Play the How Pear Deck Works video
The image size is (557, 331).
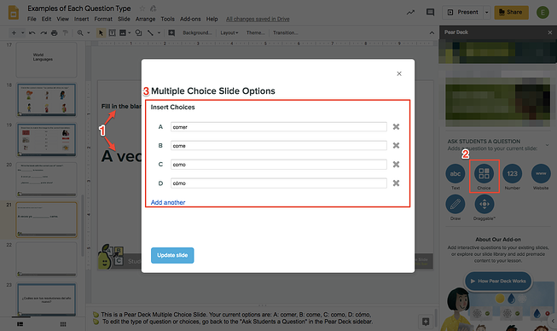click(498, 281)
